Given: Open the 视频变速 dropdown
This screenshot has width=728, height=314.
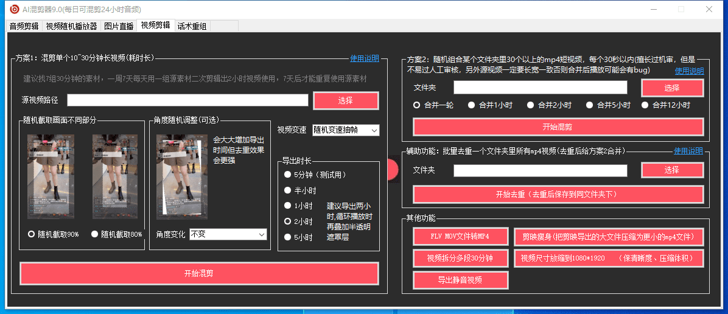Looking at the screenshot, I should coord(345,130).
